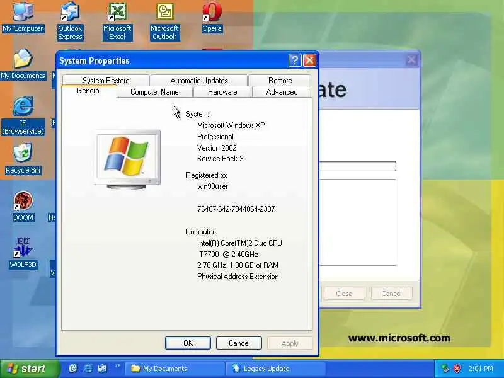Activate the Legacy Update taskbar button
The width and height of the screenshot is (504, 378).
(275, 369)
